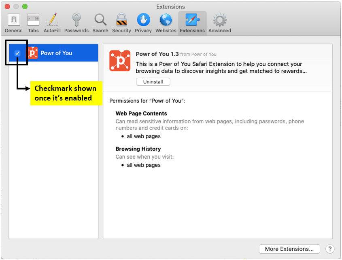Click 'all web pages' under Web Page Contents
The height and width of the screenshot is (260, 342).
(x=144, y=136)
